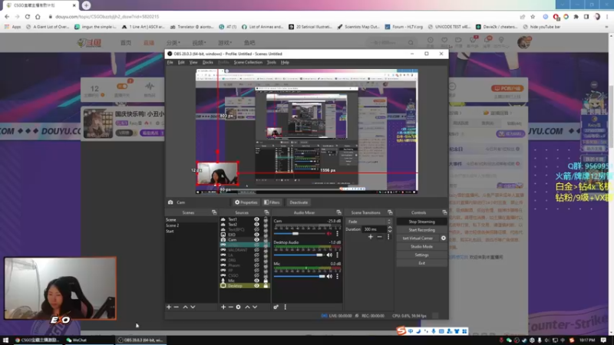The image size is (614, 345).
Task: Open Filters for the Cam source
Action: (x=272, y=202)
